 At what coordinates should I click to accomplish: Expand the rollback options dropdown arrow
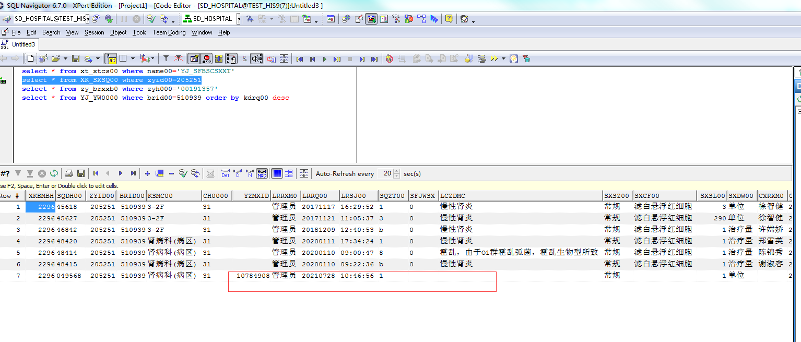(x=173, y=21)
